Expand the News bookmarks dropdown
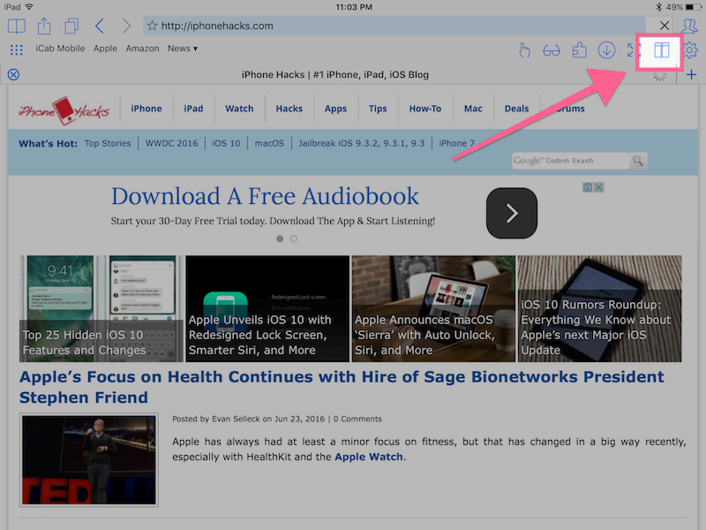The width and height of the screenshot is (706, 530). 183,49
